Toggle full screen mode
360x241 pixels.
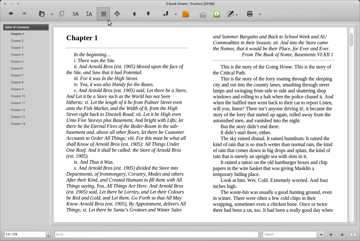117,14
